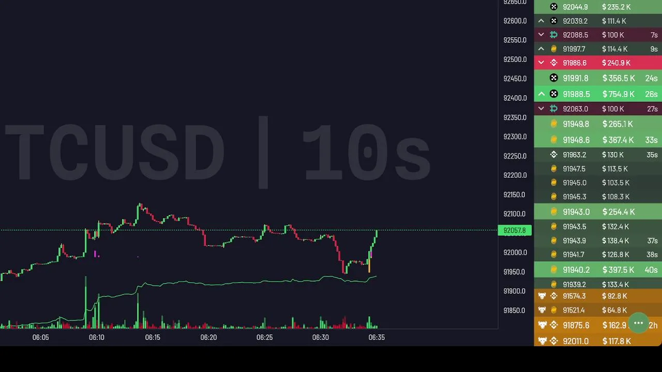Click the 26s time stamp
Screen dimensions: 662x372
[651, 94]
